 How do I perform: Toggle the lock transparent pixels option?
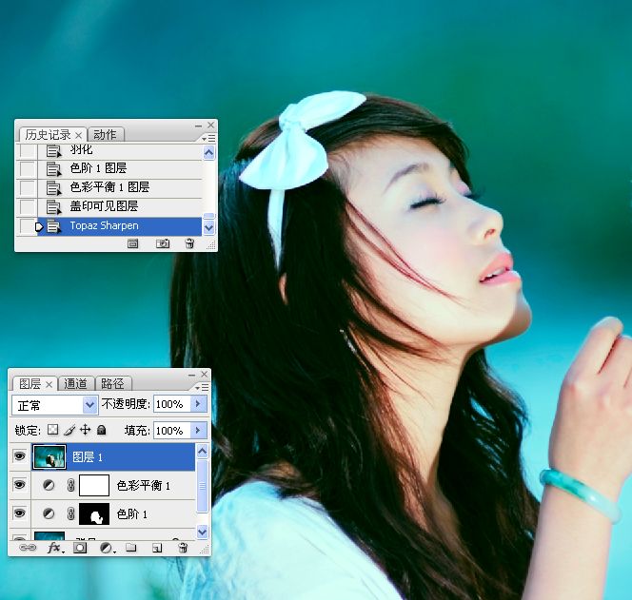click(x=53, y=430)
